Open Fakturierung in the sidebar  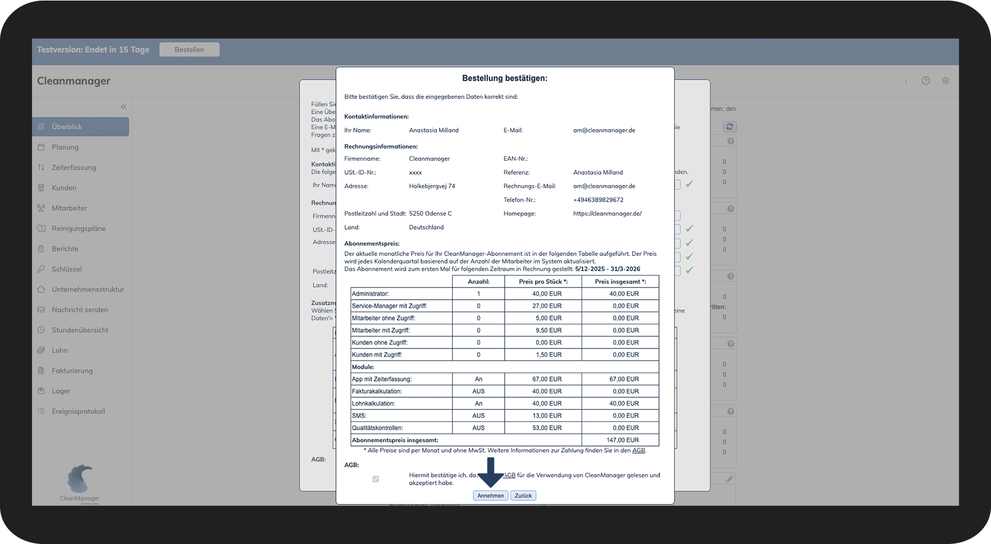[x=72, y=371]
